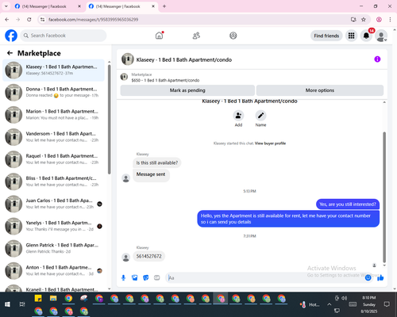Click 'Is this still available?' message
This screenshot has width=397, height=317.
(157, 162)
